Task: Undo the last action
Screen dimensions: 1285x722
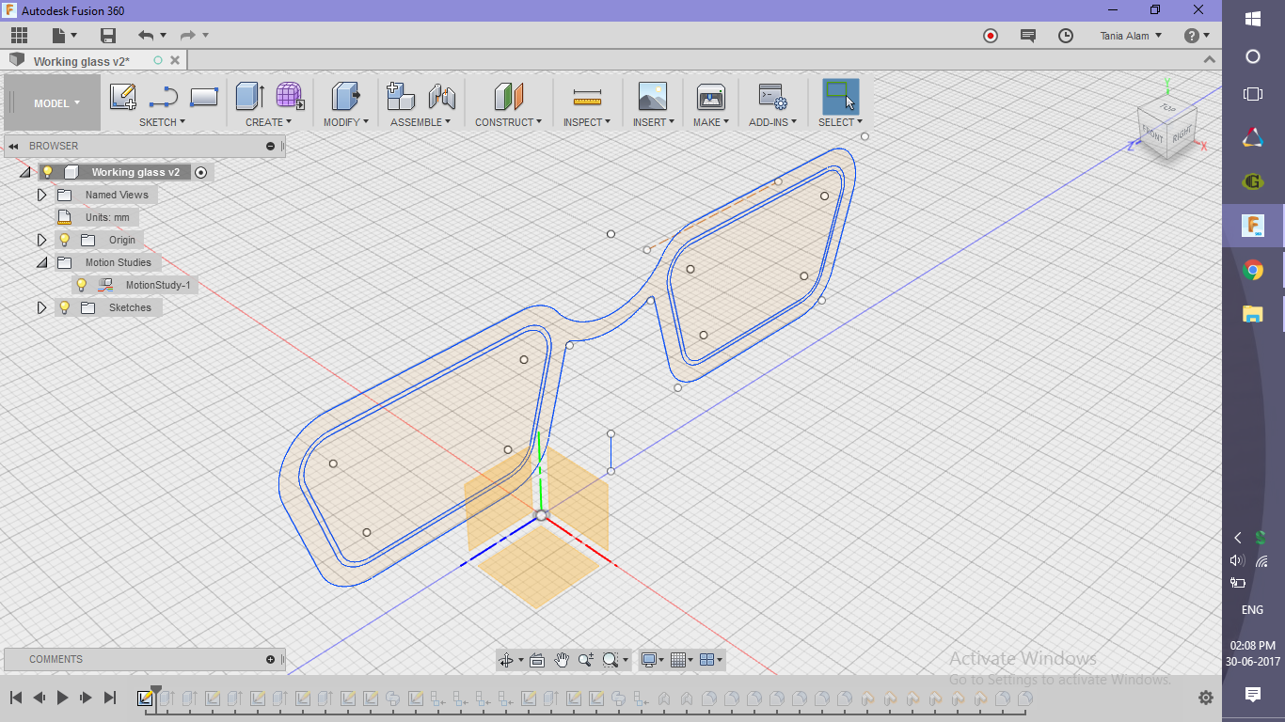Action: [x=146, y=36]
